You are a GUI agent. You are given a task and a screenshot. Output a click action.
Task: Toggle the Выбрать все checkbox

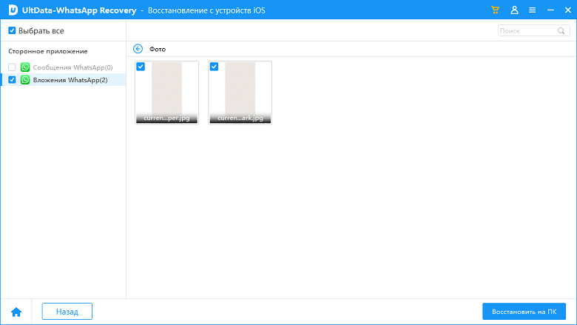click(x=12, y=31)
